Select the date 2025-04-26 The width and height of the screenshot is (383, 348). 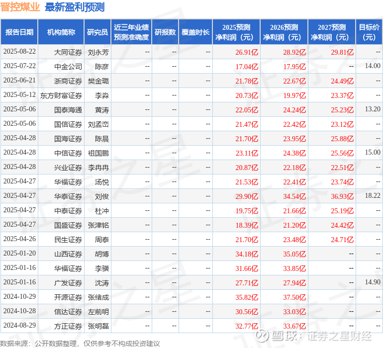point(19,239)
